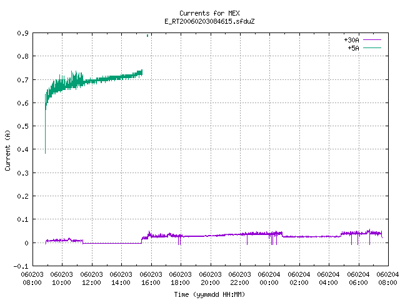Click the isolated green data point near 0.9
The image size is (400, 300).
coord(147,36)
